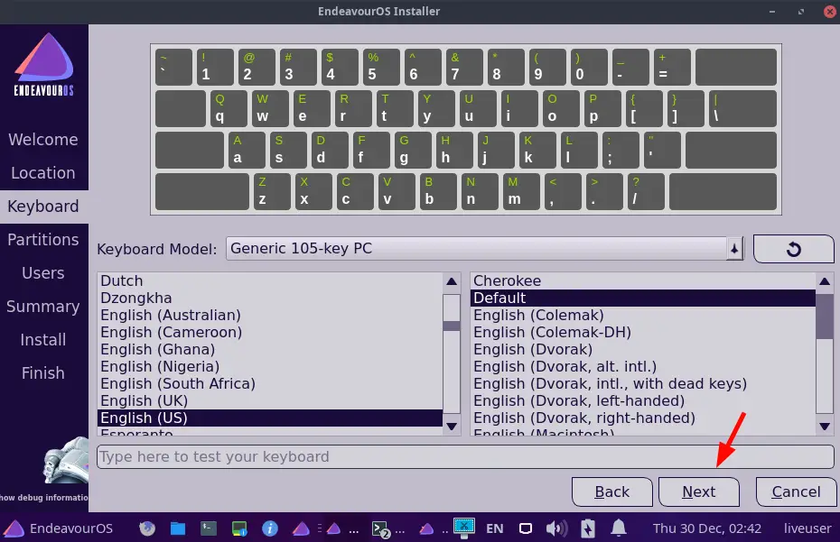Screen dimensions: 840x542
Task: Open notifications via the bell icon
Action: 619,528
